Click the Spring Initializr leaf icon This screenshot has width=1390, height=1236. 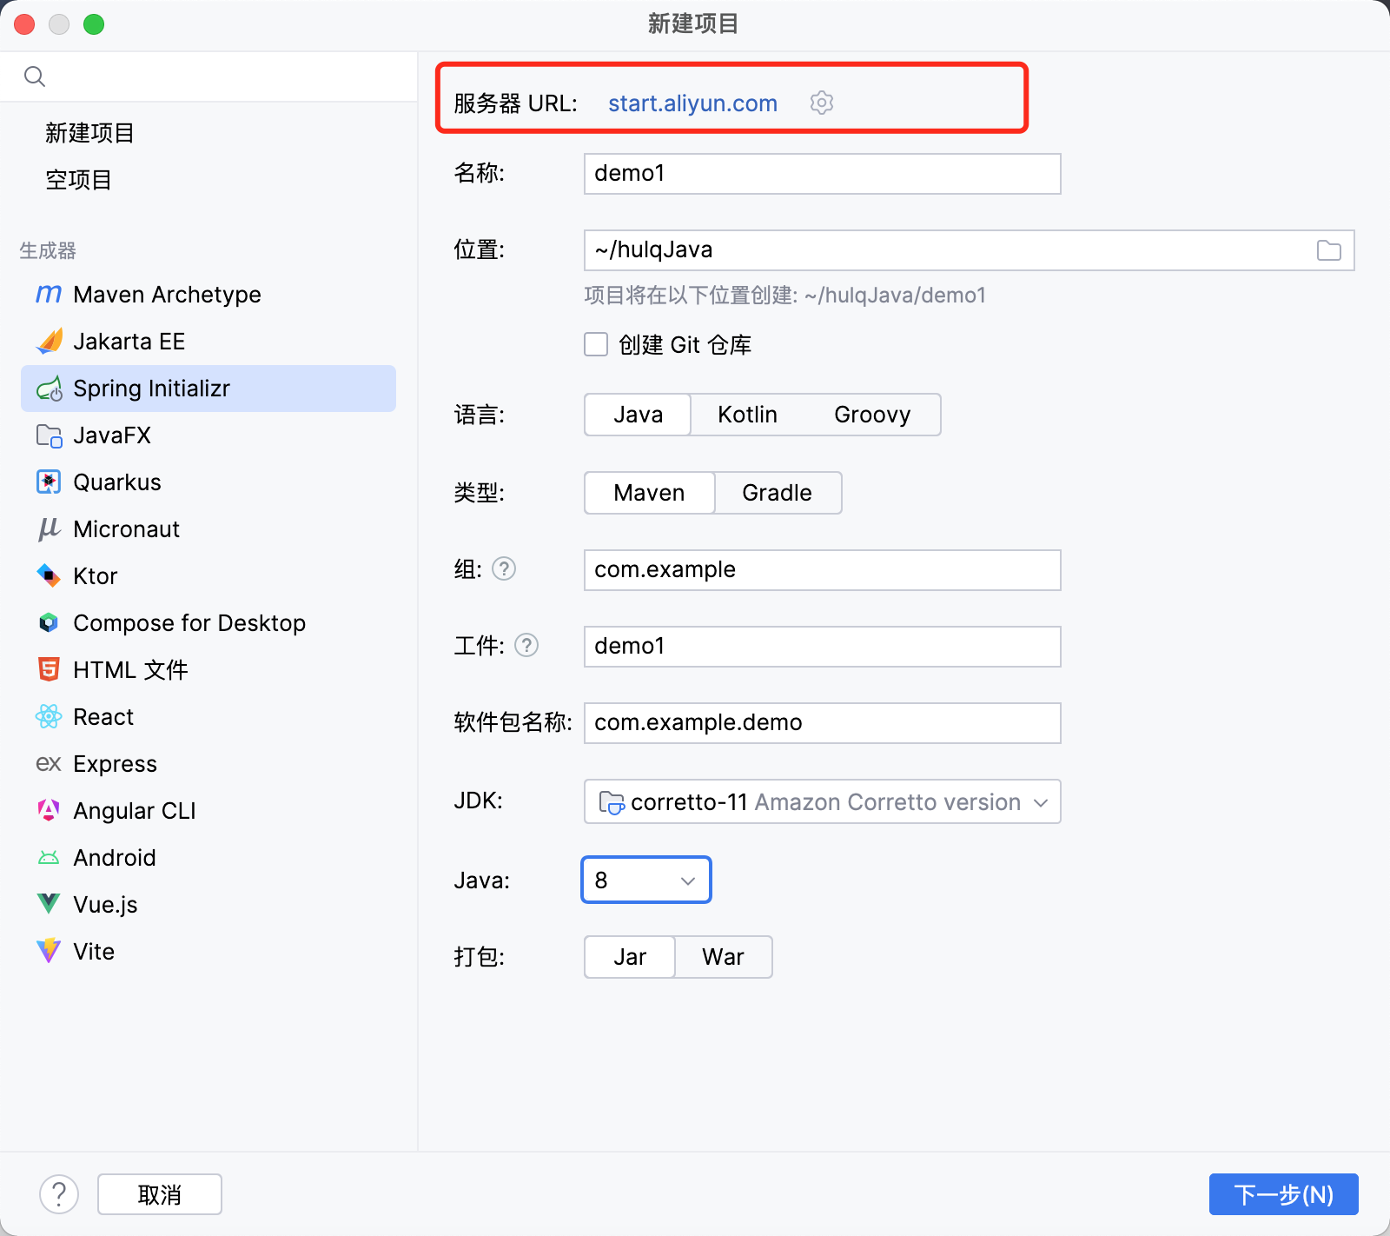pos(49,389)
